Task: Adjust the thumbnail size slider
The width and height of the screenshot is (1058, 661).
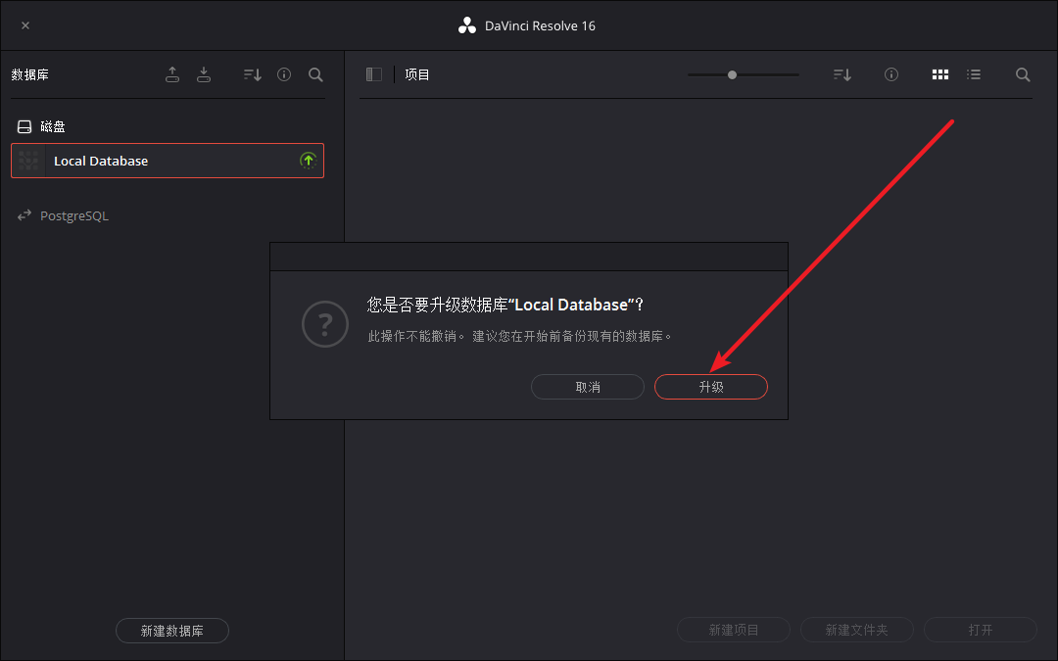Action: tap(743, 74)
